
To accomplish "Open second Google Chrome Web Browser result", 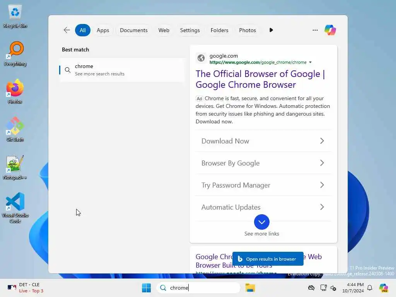I will [259, 261].
